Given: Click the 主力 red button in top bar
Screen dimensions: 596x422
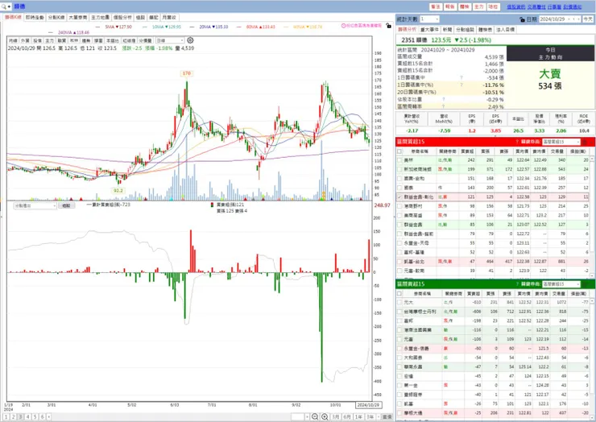Looking at the screenshot, I should point(479,6).
